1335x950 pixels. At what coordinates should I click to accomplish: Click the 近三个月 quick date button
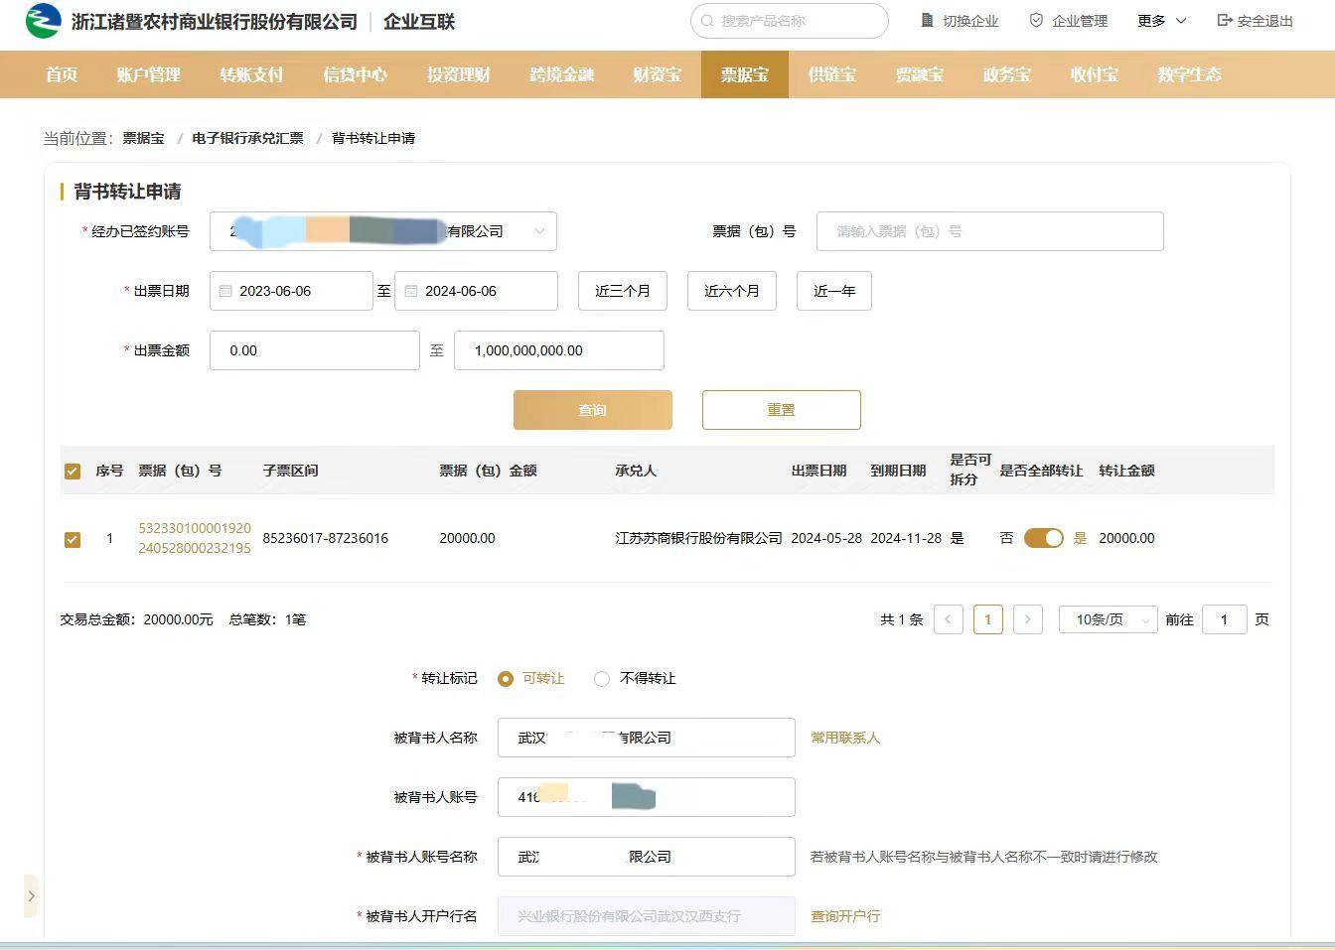coord(623,291)
